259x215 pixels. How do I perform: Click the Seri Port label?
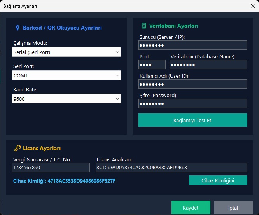pyautogui.click(x=23, y=66)
